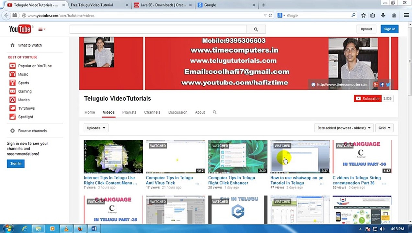The width and height of the screenshot is (412, 233).
Task: Click the search magnifier button
Action: [x=256, y=29]
